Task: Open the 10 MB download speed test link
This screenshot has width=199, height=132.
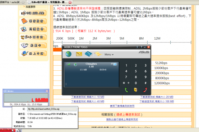Action: pos(88,97)
